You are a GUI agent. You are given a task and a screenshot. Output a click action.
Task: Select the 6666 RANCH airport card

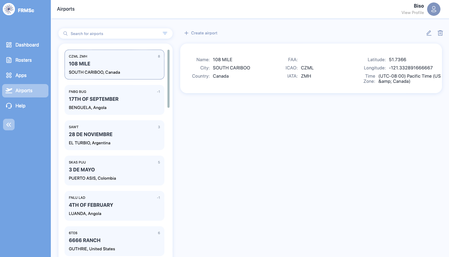click(114, 241)
